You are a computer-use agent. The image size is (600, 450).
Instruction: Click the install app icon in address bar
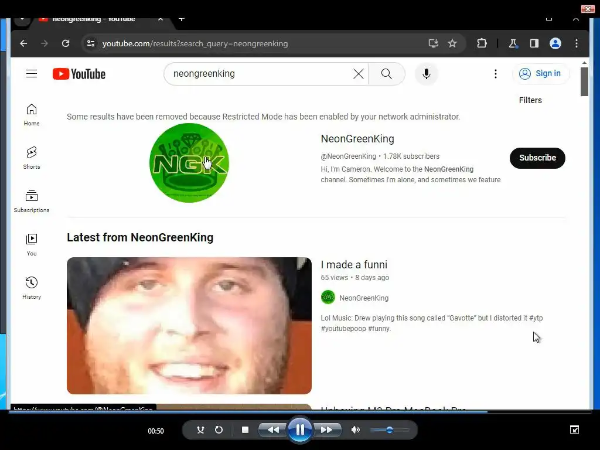(433, 43)
